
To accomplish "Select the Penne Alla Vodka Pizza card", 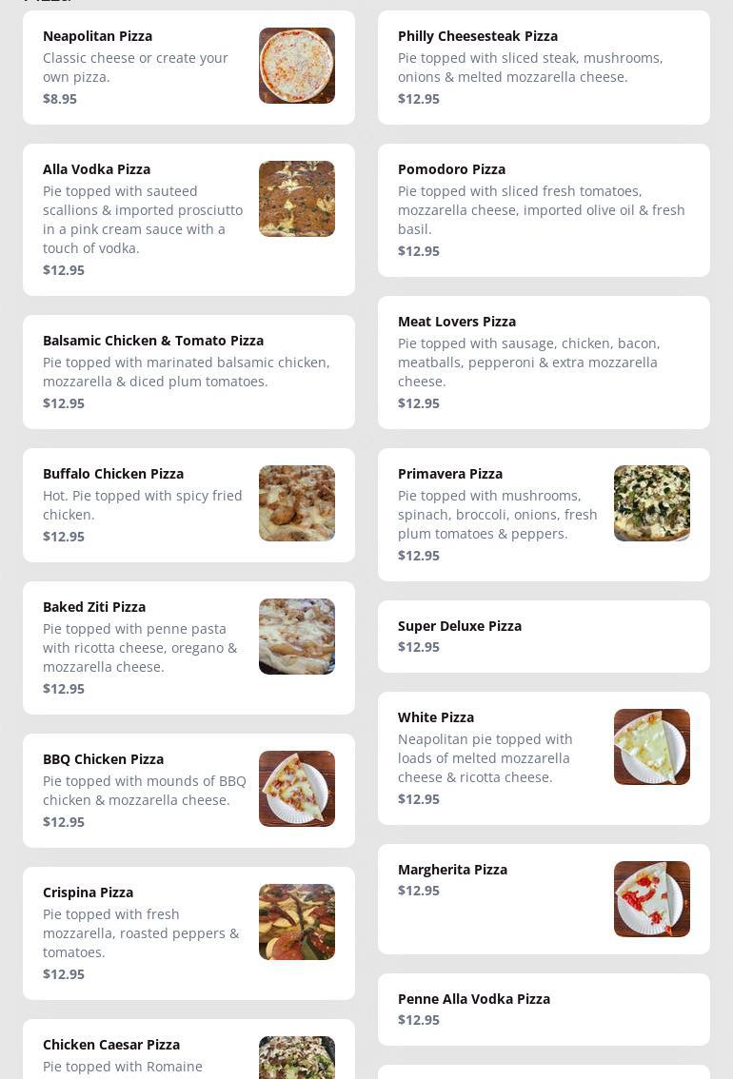I will click(x=543, y=1009).
